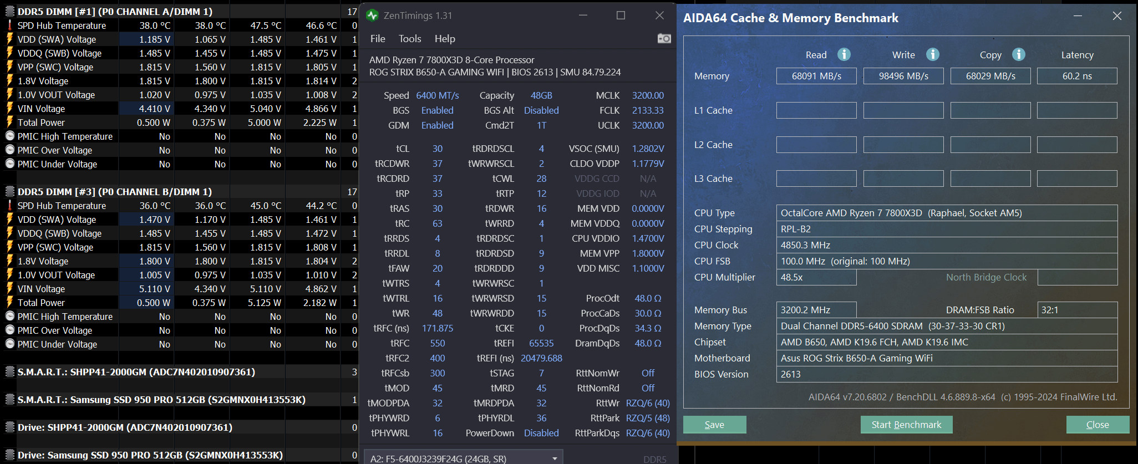Screen dimensions: 1138x464
Task: Click DIMM [#1] PMIC Over Voltage status icon
Action: pos(9,150)
